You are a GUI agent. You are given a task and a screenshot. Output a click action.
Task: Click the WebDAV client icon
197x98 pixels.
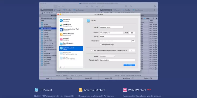[125, 90]
